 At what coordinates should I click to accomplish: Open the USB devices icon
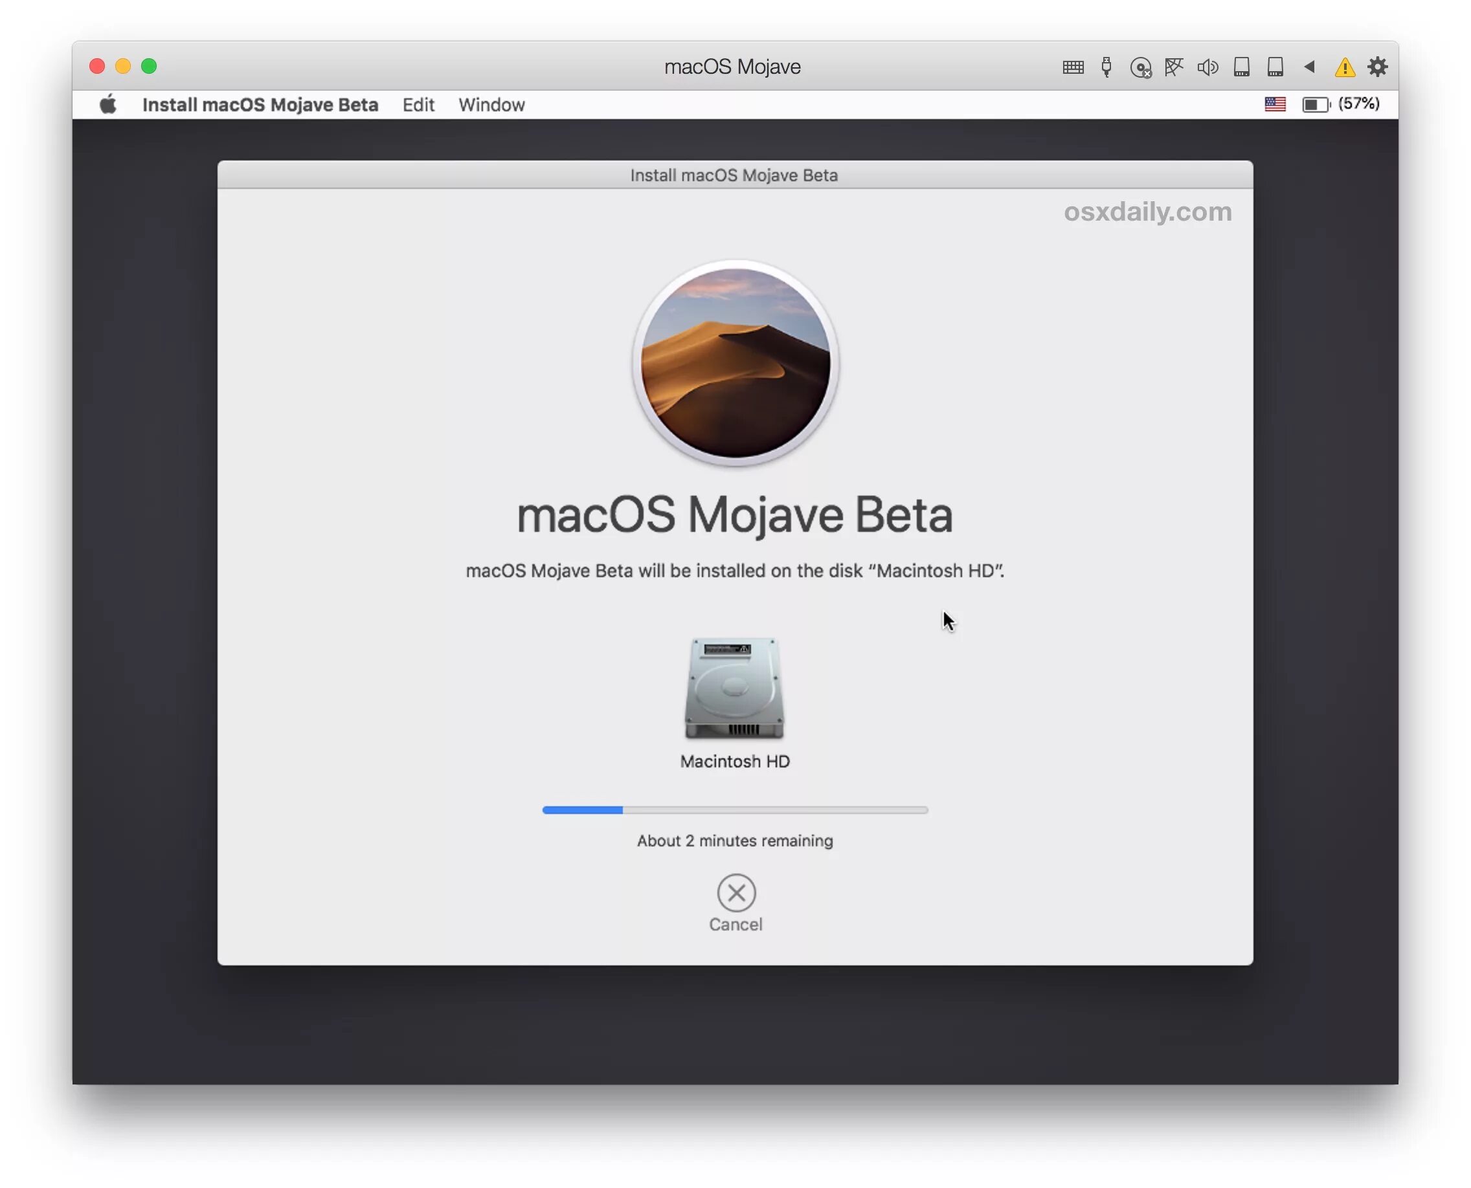point(1106,67)
